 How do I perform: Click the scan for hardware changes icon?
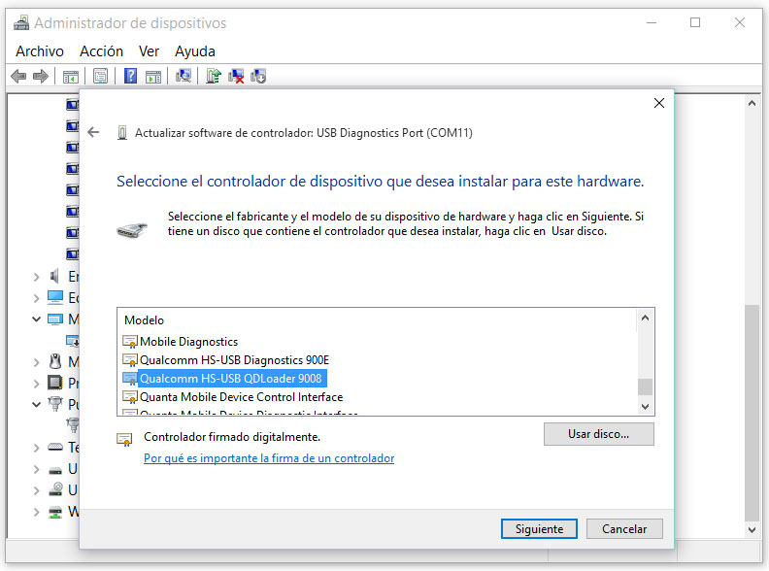(x=183, y=76)
